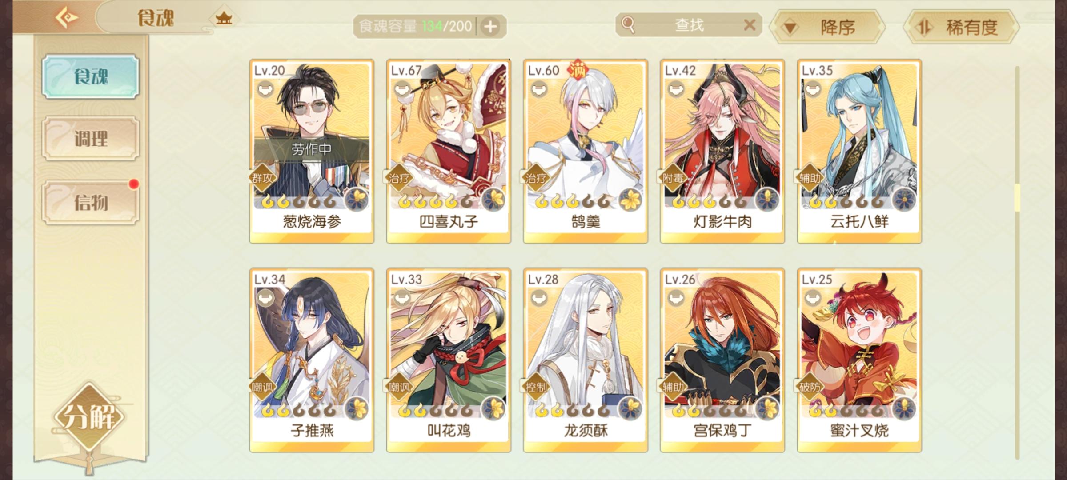Toggle the 降序 sort order
The width and height of the screenshot is (1067, 480).
point(827,27)
